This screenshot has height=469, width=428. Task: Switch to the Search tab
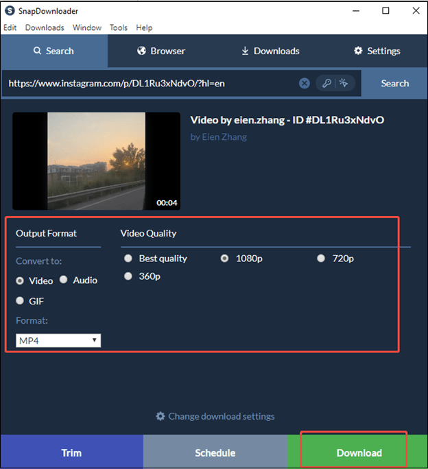tap(54, 51)
